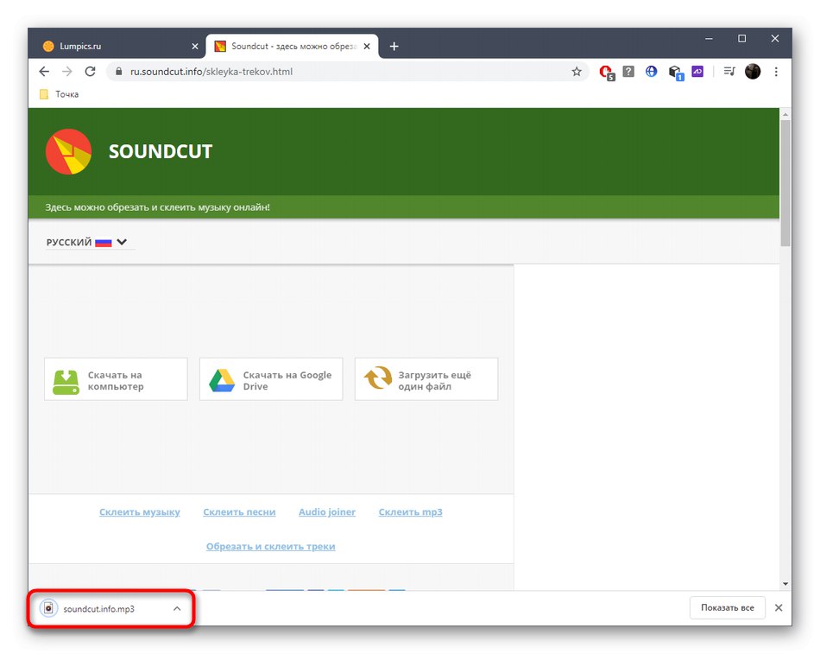Open the Audio joiner link
This screenshot has height=654, width=820.
pyautogui.click(x=327, y=512)
